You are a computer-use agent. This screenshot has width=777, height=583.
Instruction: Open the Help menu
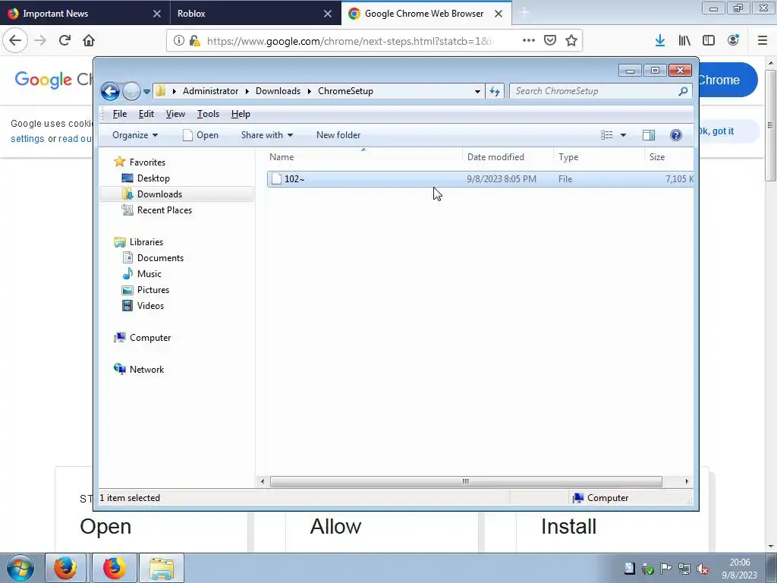[241, 114]
